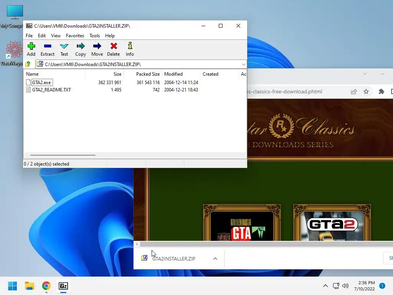Open the View menu
Image resolution: width=393 pixels, height=295 pixels.
(x=56, y=36)
